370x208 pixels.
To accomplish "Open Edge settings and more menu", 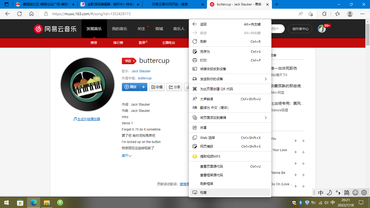I will tap(362, 14).
